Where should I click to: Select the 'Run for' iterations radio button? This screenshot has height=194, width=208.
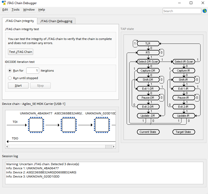[10, 71]
